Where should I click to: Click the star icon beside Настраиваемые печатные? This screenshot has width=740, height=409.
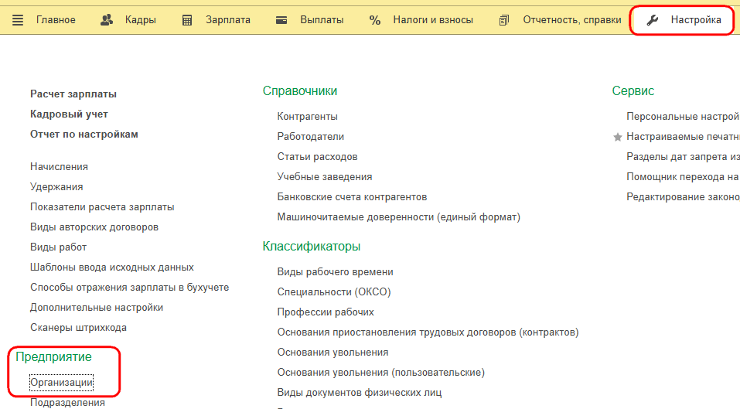[x=617, y=138]
